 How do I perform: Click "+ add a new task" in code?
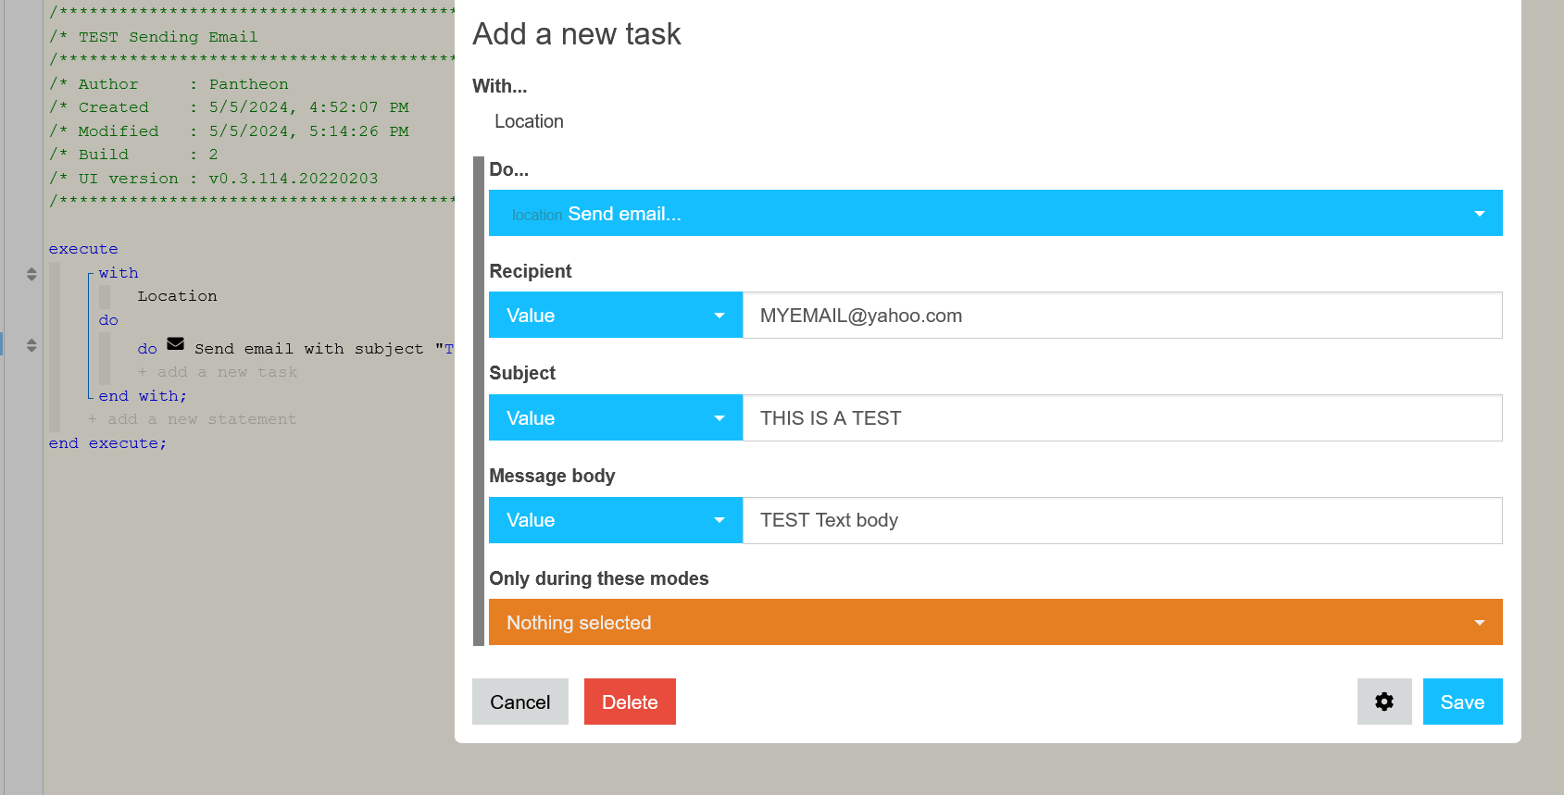tap(218, 372)
